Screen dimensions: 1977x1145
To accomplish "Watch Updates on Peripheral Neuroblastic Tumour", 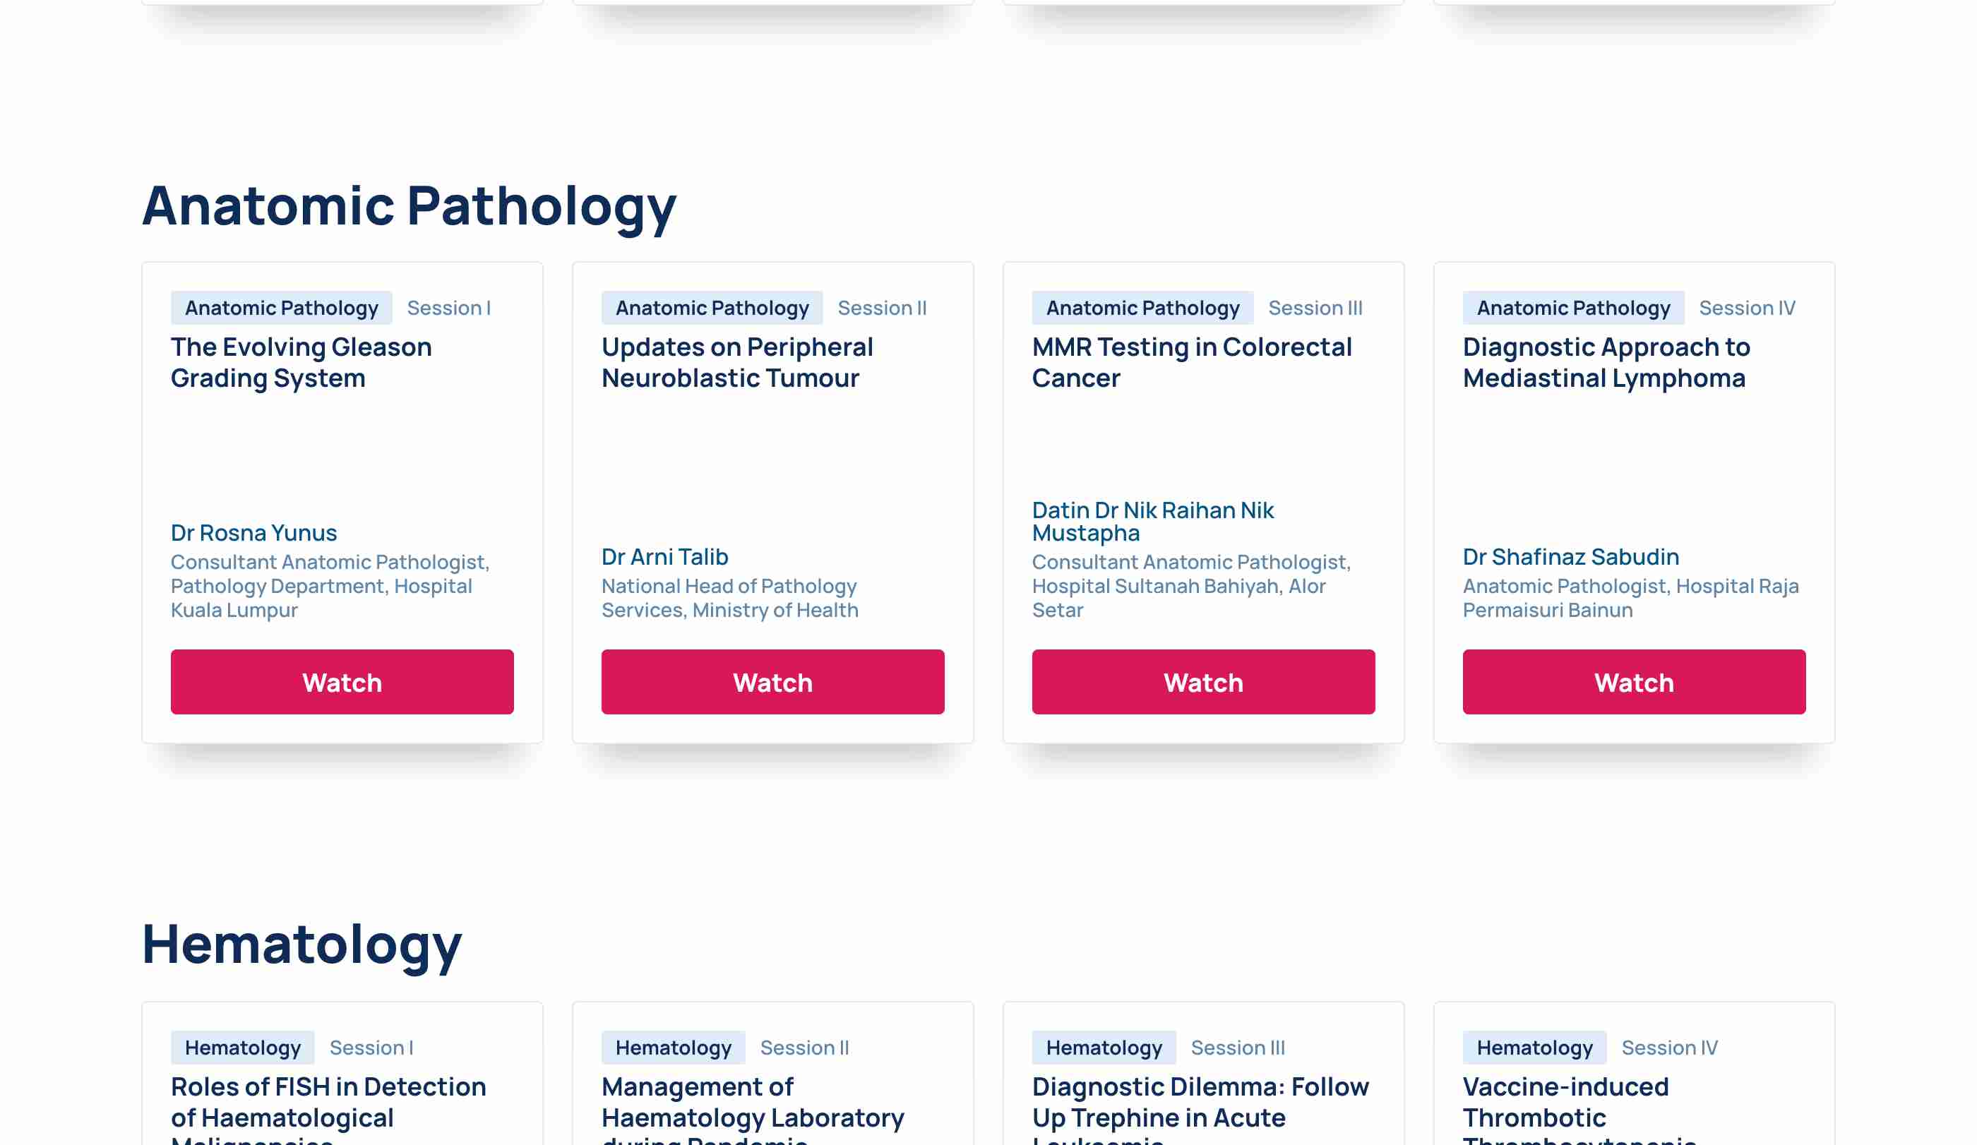I will pyautogui.click(x=772, y=681).
